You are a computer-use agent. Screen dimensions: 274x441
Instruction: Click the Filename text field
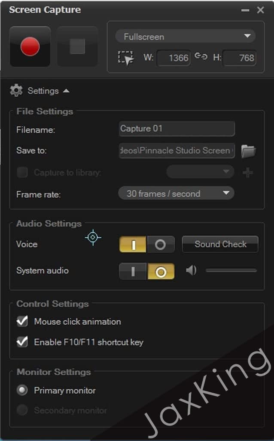coord(177,128)
